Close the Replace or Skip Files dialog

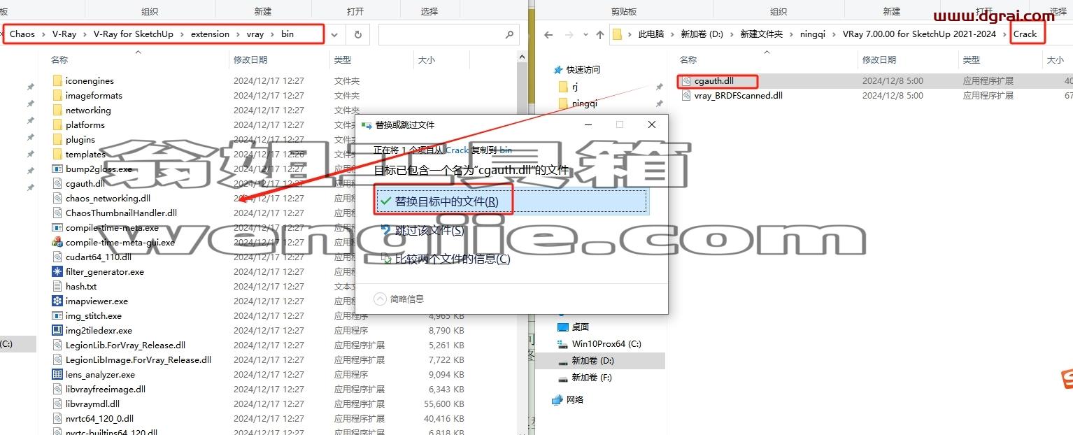[x=652, y=124]
